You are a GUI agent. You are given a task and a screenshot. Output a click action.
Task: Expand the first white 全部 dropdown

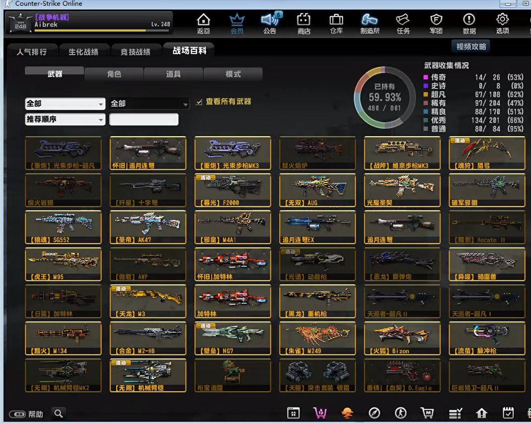(x=65, y=104)
